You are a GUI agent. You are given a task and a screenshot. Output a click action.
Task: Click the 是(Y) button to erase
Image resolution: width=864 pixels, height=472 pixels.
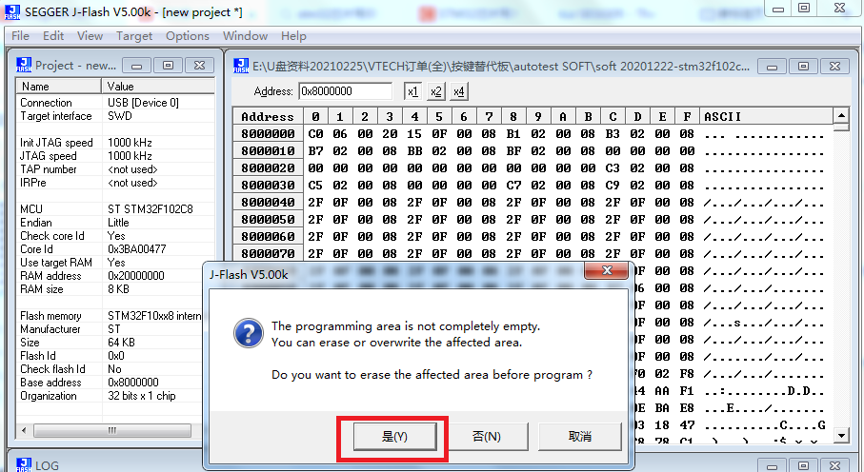(x=394, y=437)
